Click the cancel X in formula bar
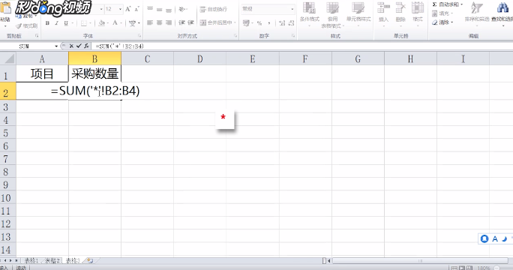The width and height of the screenshot is (513, 270). [x=71, y=46]
